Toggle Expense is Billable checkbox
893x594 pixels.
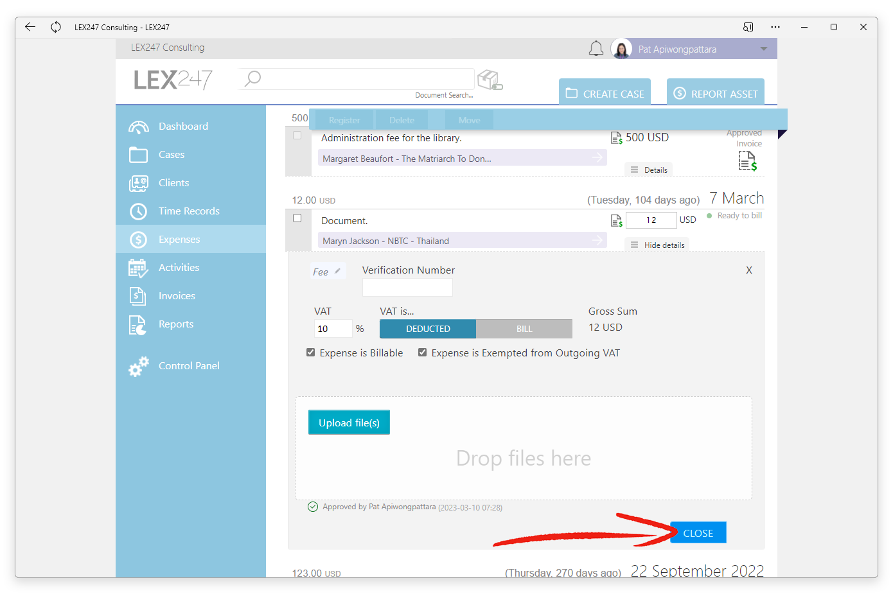[x=311, y=353]
